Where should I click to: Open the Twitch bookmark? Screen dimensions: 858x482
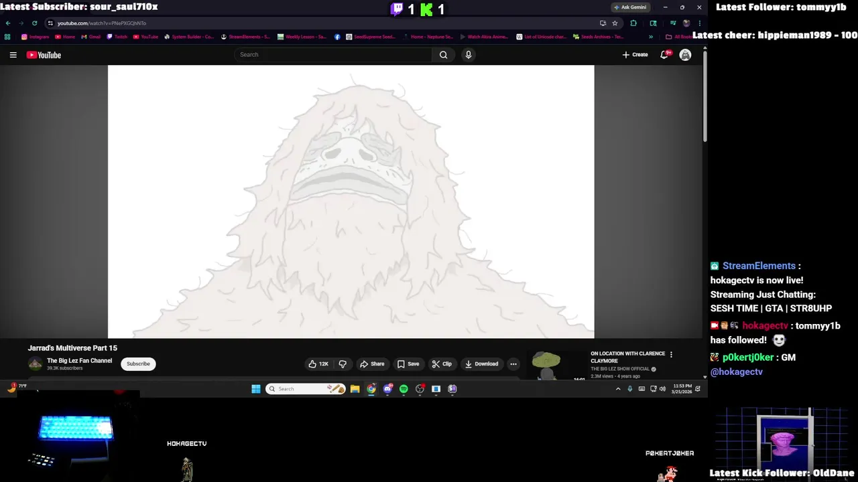pos(117,37)
